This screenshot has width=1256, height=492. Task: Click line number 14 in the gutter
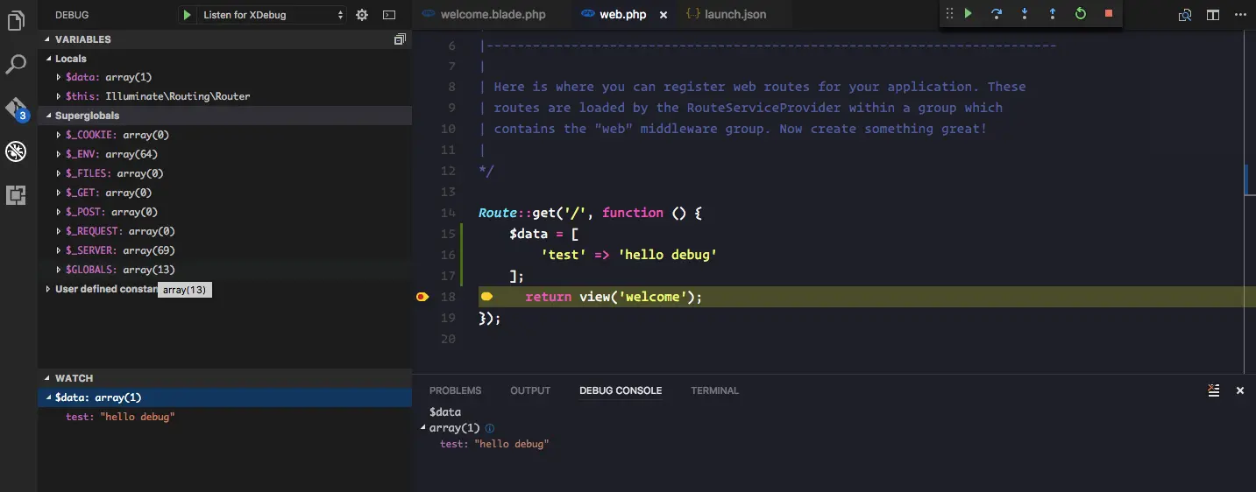[x=448, y=213]
